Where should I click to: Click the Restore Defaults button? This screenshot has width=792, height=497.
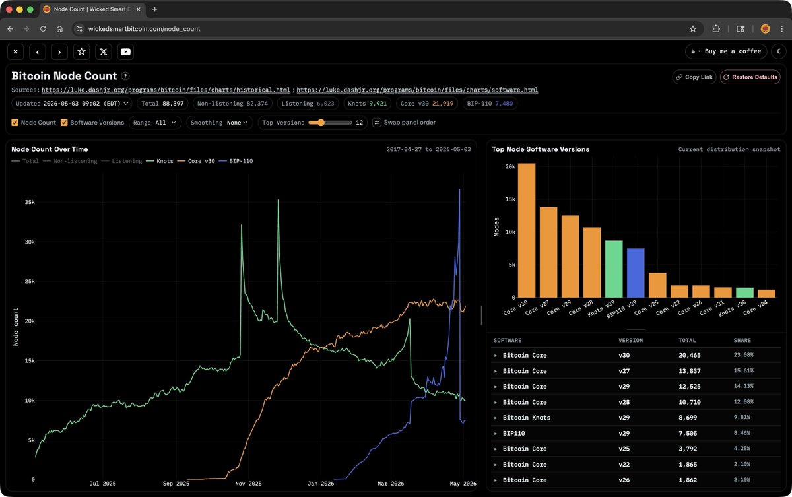click(x=750, y=77)
